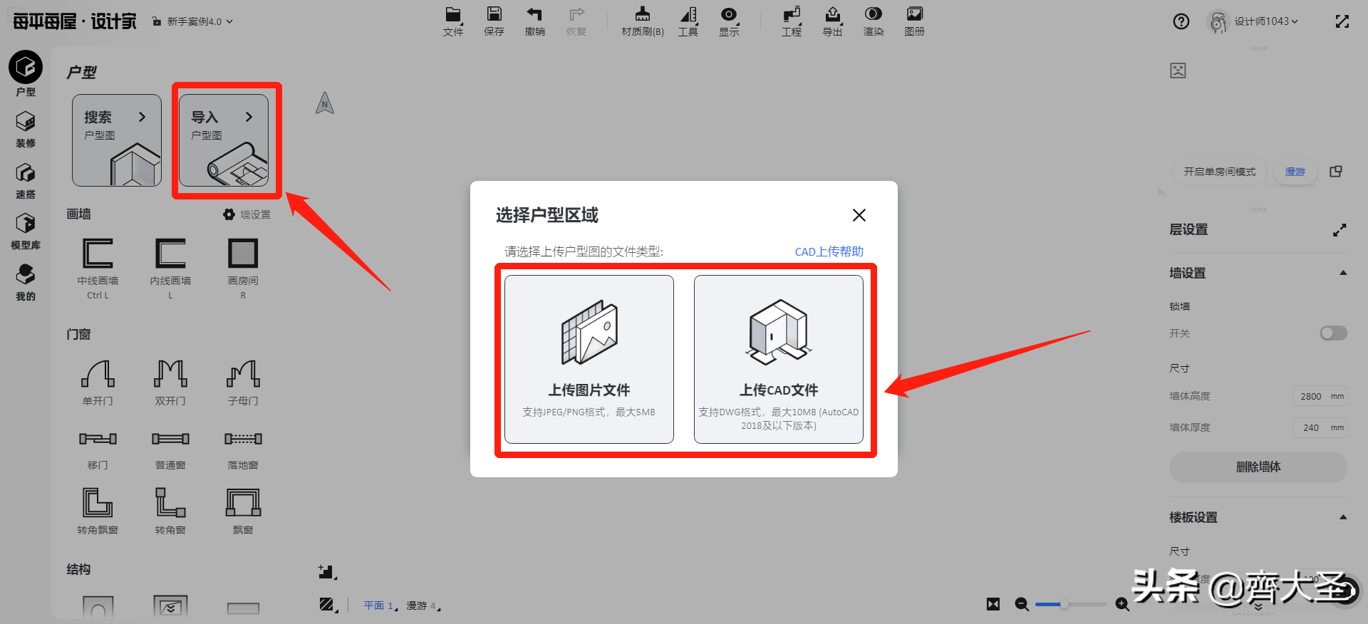Select the 画房间 draw room tool

(243, 269)
